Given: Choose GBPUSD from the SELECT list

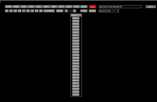Looking at the screenshot, I should tap(76, 74).
